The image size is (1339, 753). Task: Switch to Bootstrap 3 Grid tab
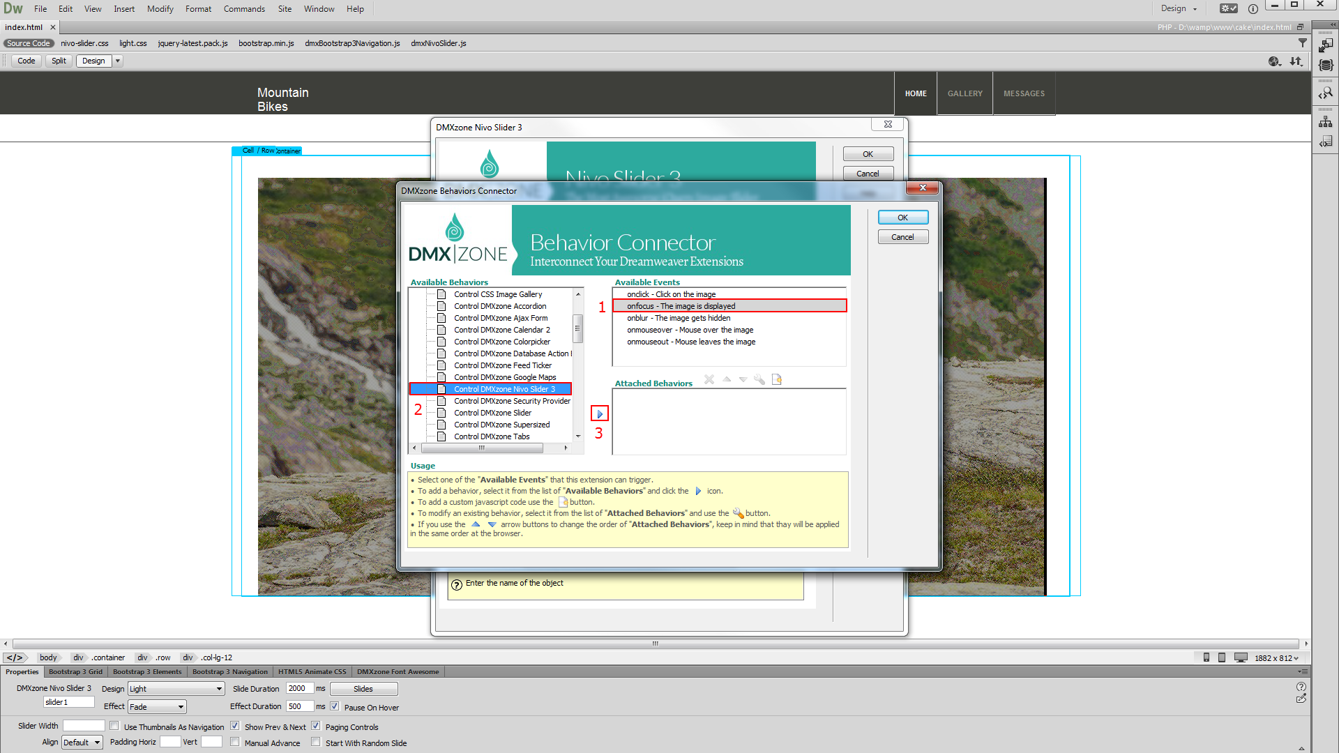click(x=75, y=672)
